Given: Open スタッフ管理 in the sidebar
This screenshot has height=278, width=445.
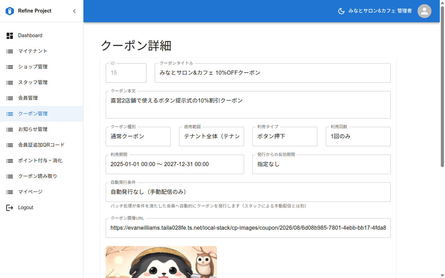Looking at the screenshot, I should click(x=42, y=82).
